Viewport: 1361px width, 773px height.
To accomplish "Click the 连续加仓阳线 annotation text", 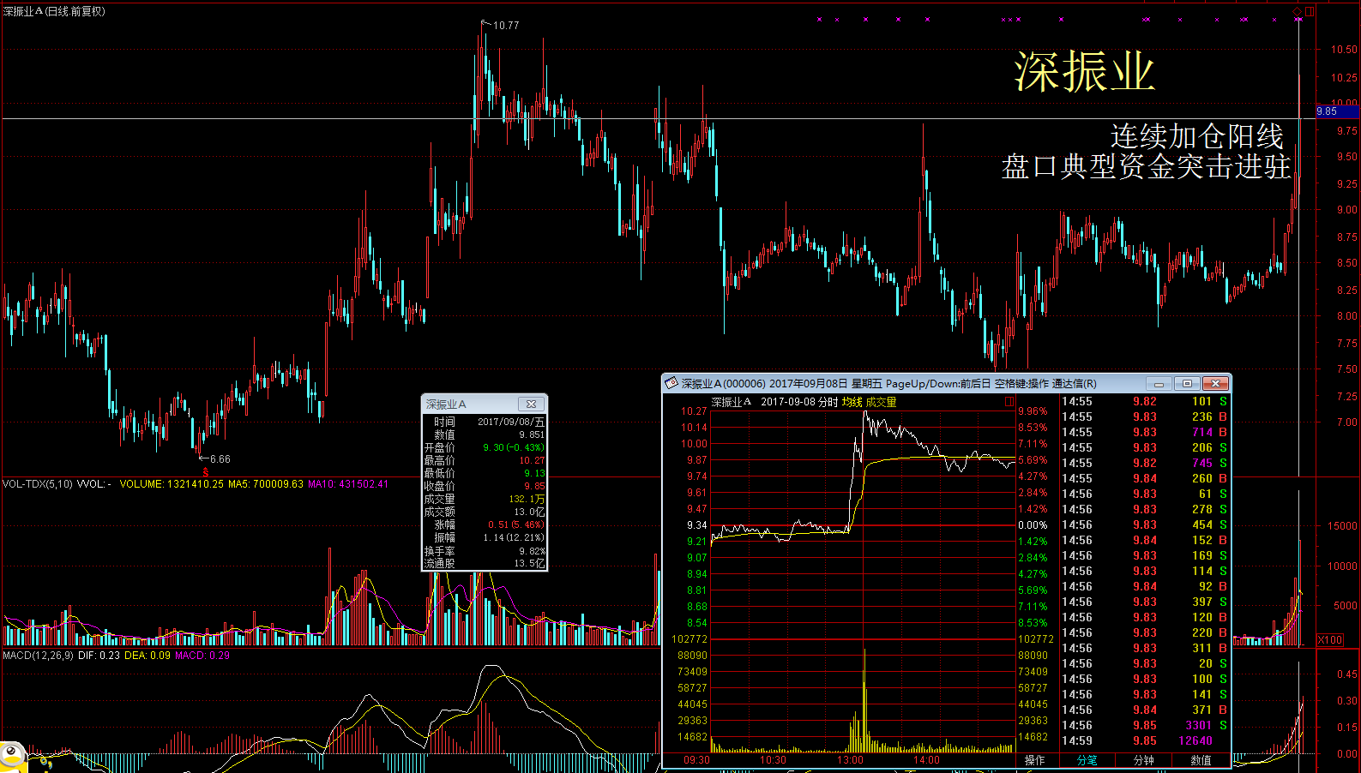I will point(1197,136).
